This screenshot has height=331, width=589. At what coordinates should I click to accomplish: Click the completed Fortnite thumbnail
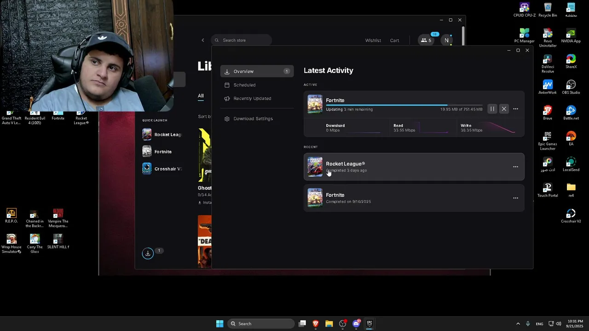(x=315, y=198)
